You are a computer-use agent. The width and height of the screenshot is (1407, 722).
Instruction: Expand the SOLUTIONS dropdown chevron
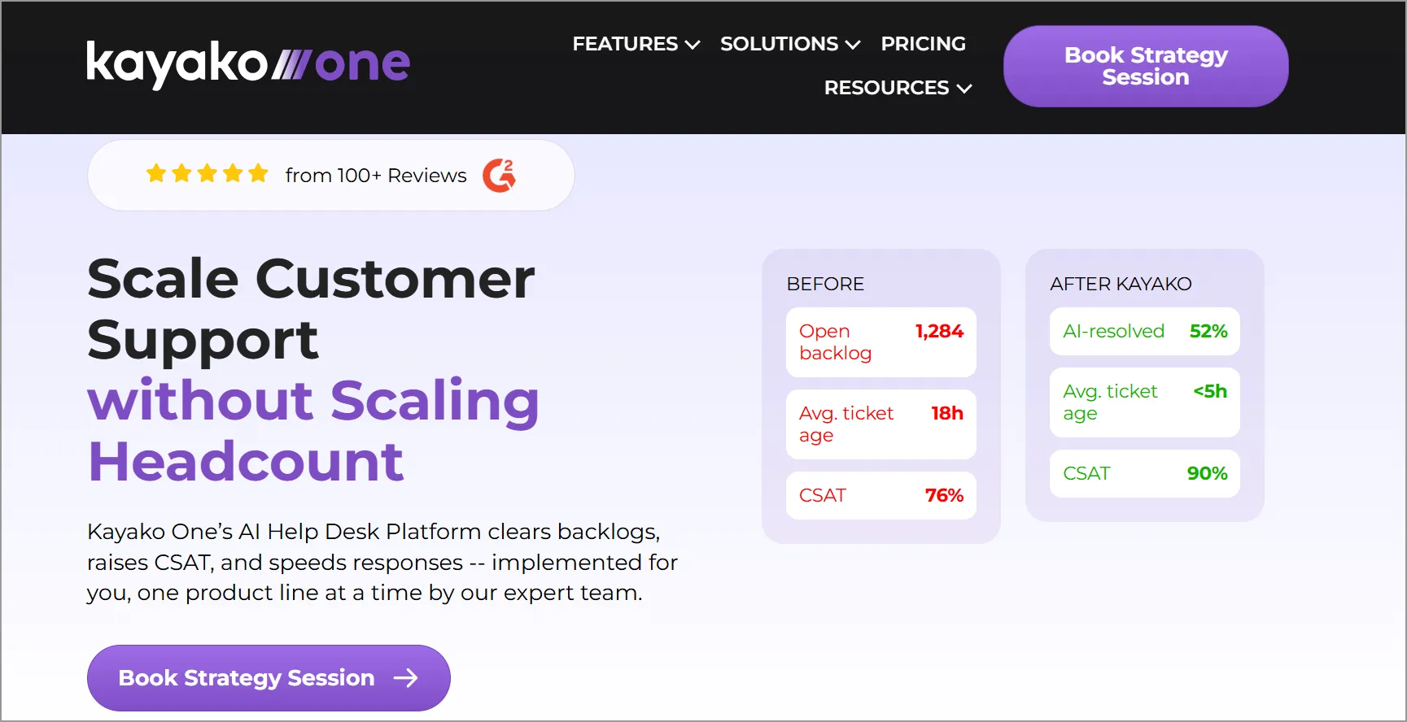point(853,45)
